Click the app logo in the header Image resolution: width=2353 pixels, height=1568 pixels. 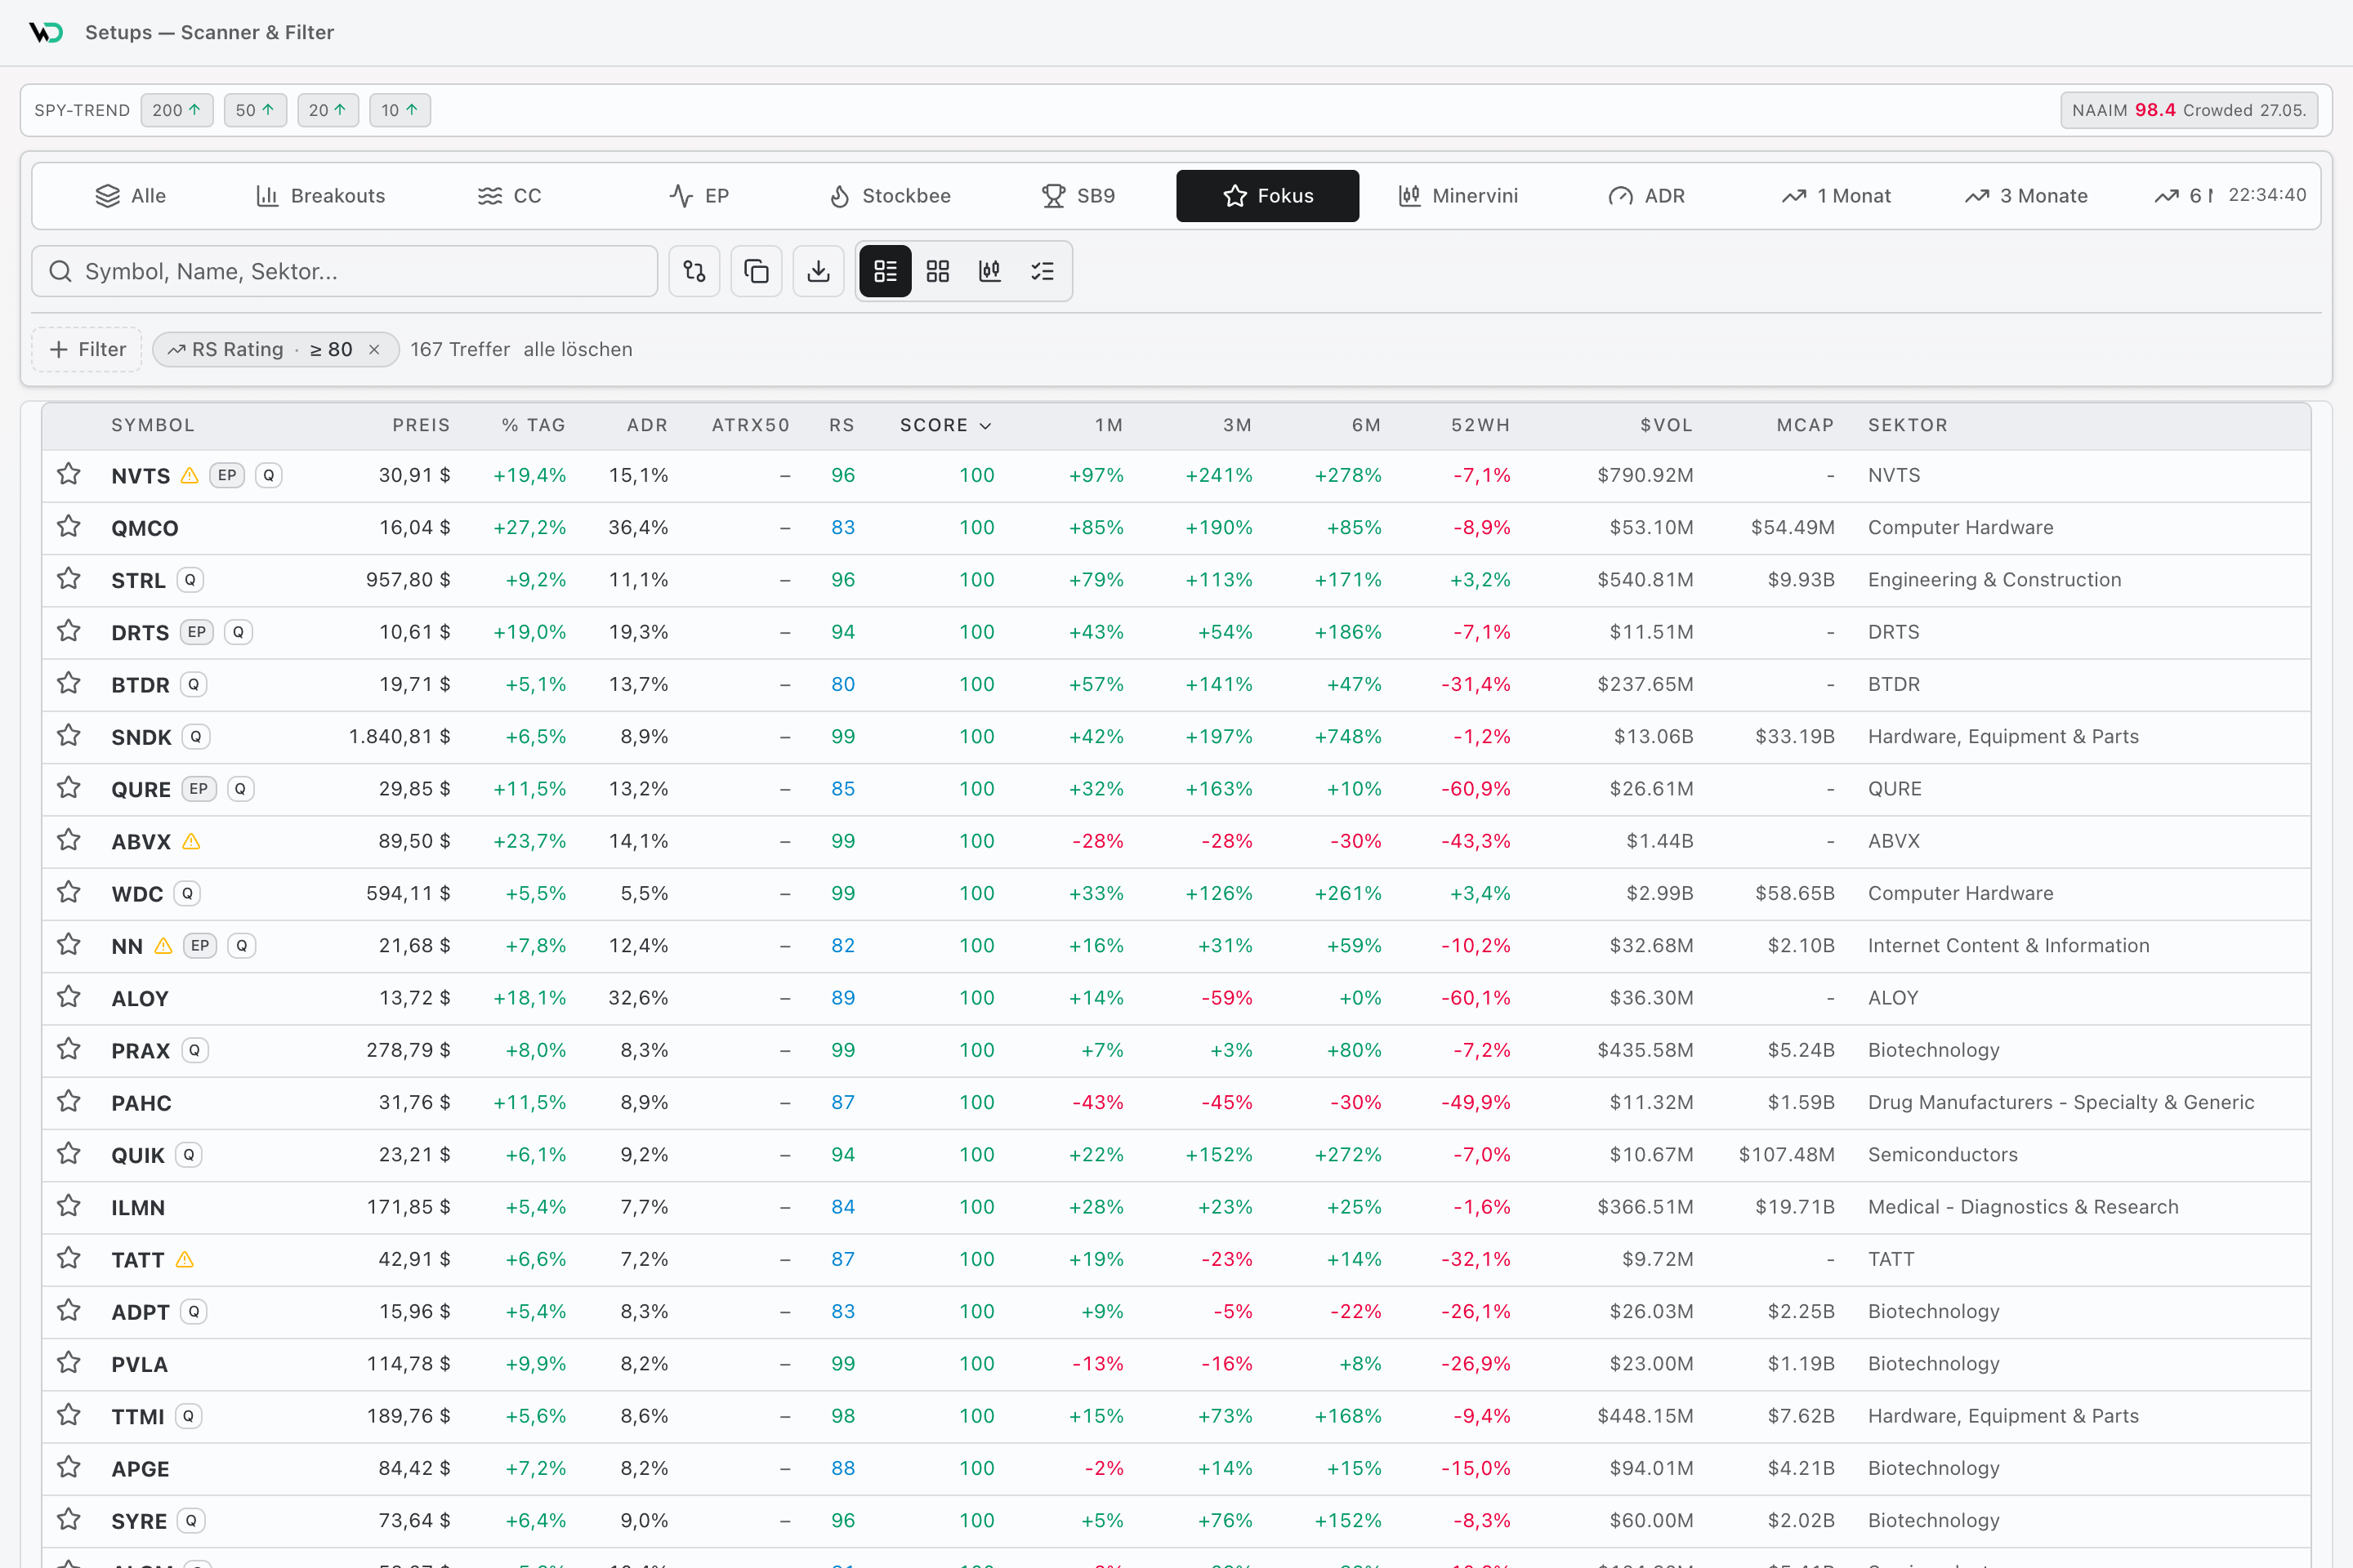point(46,32)
